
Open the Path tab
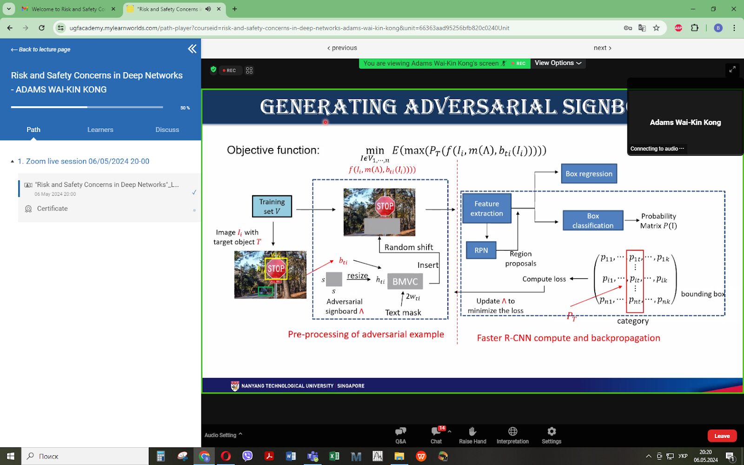point(33,130)
